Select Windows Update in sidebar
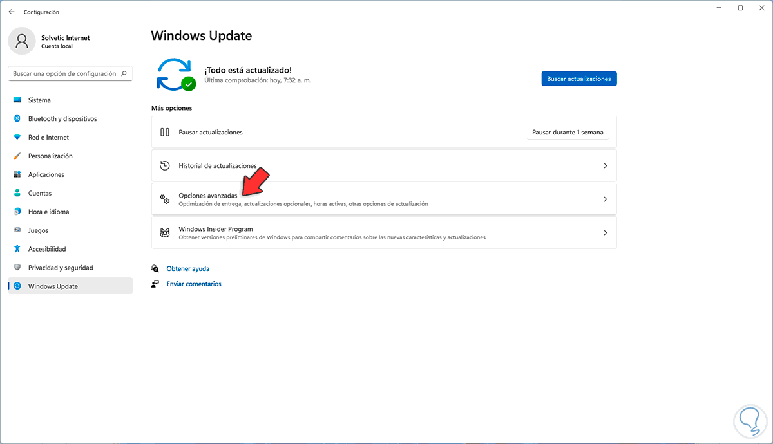Viewport: 773px width, 444px height. [70, 286]
